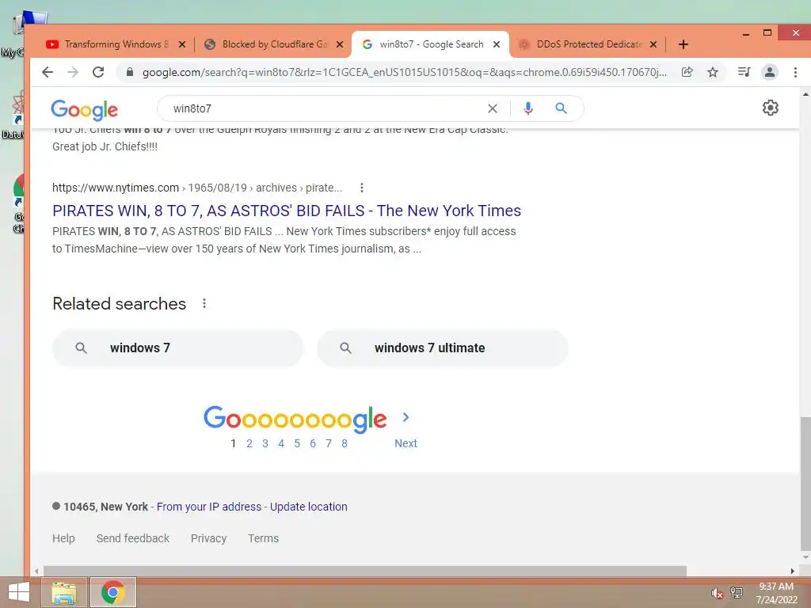Image resolution: width=811 pixels, height=608 pixels.
Task: Open the Chrome profile avatar icon
Action: pyautogui.click(x=770, y=72)
